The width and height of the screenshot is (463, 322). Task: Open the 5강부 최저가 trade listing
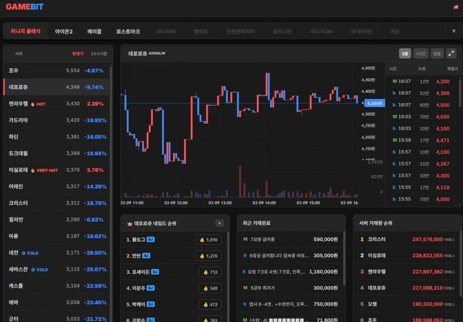point(290,287)
